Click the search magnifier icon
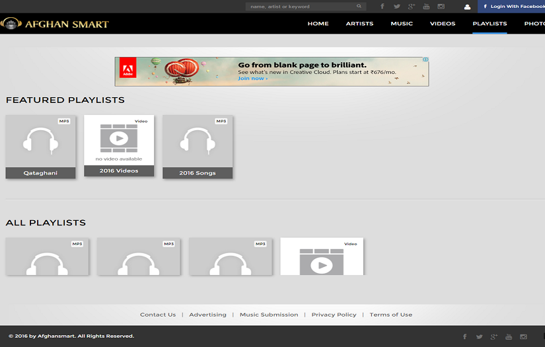 [359, 6]
